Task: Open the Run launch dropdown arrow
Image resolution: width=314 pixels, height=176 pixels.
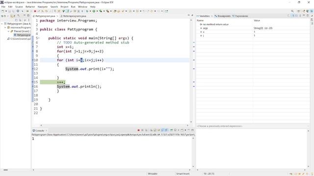Action: (x=97, y=11)
